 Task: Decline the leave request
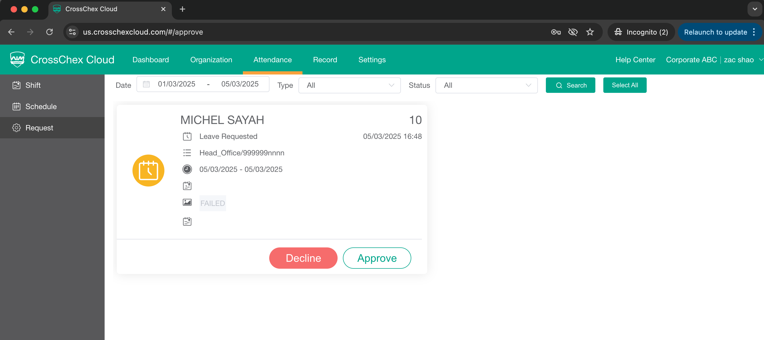[x=303, y=258]
